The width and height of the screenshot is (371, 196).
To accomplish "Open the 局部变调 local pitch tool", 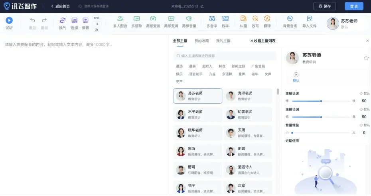I will click(171, 22).
